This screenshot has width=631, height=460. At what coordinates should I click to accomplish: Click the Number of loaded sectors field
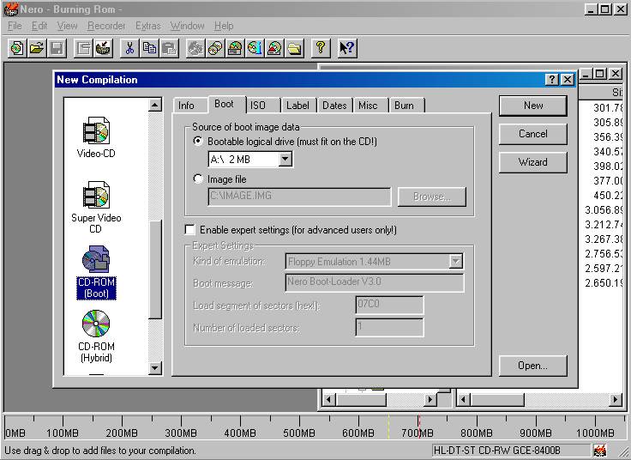pos(389,327)
